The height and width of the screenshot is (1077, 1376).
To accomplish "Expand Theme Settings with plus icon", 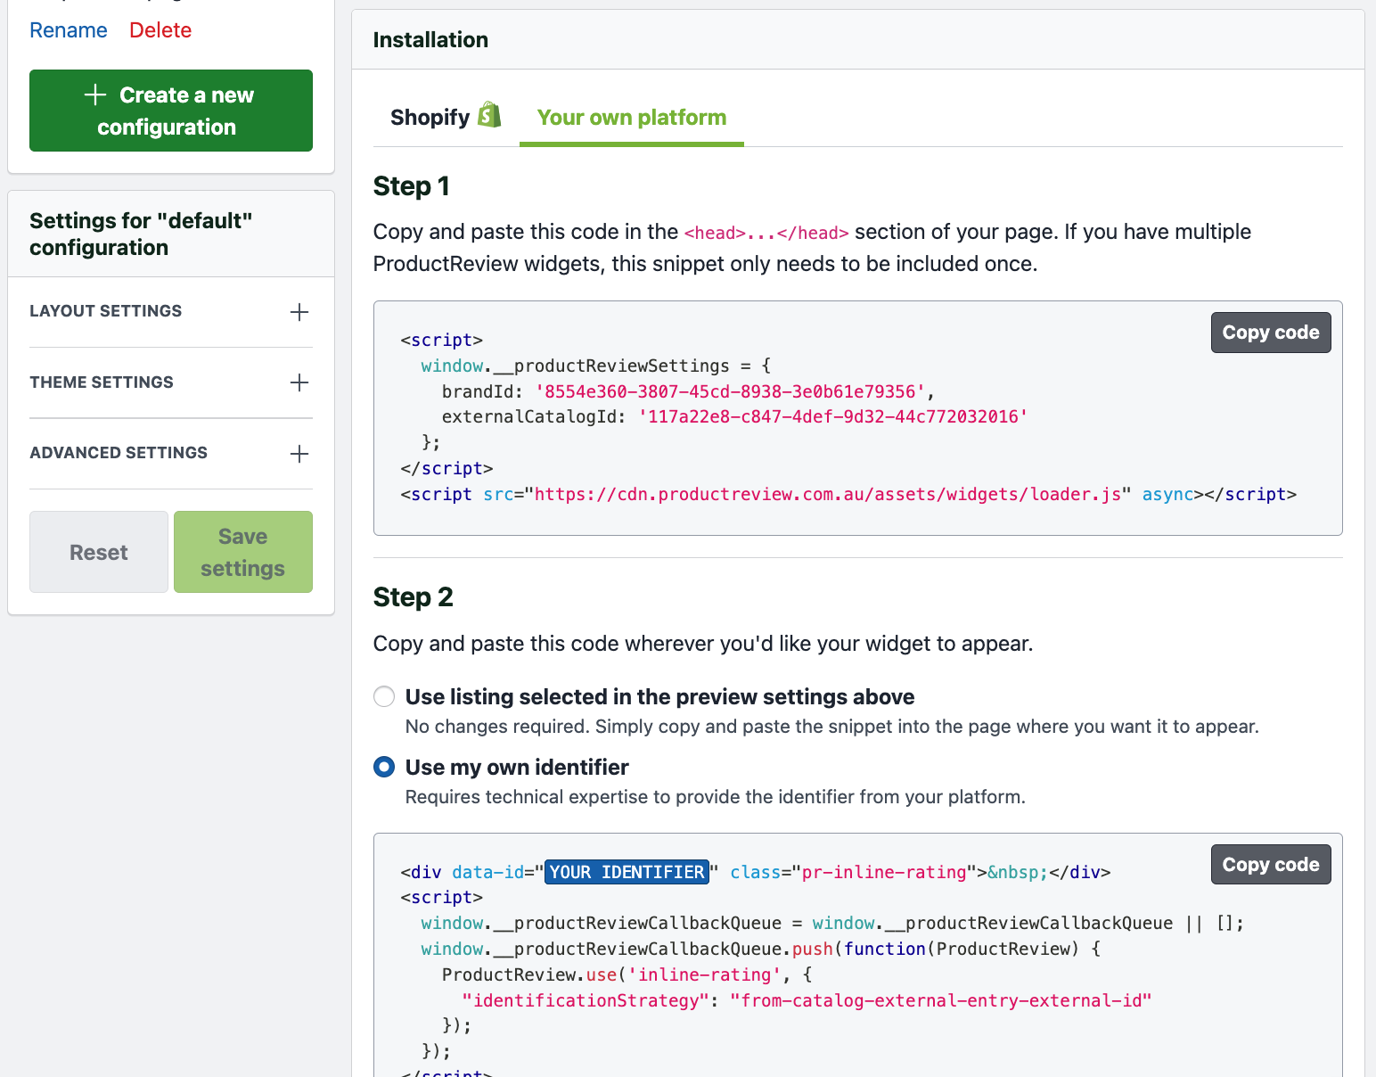I will [299, 382].
